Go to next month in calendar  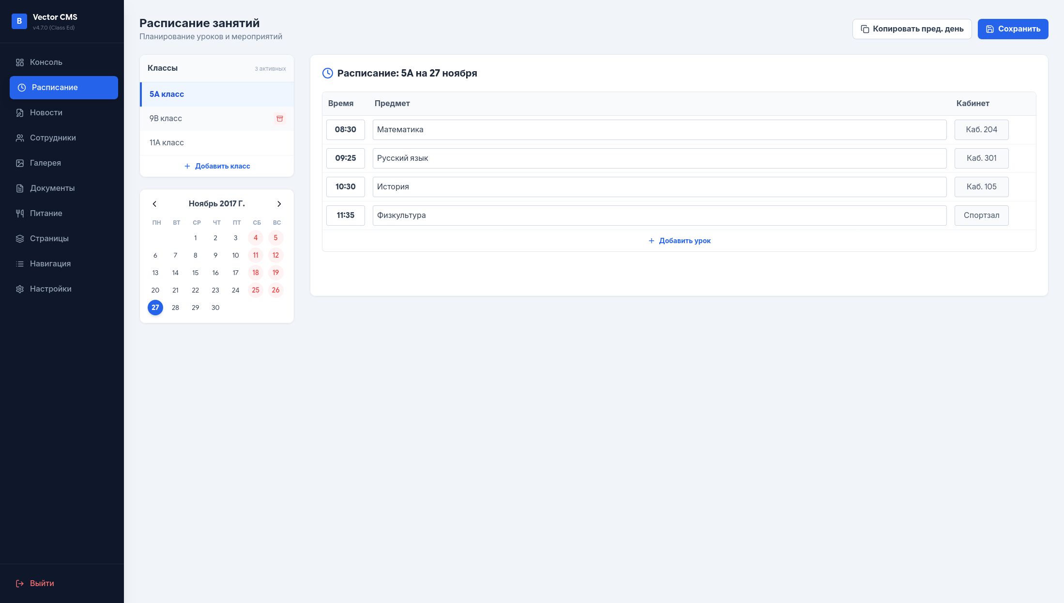coord(279,204)
